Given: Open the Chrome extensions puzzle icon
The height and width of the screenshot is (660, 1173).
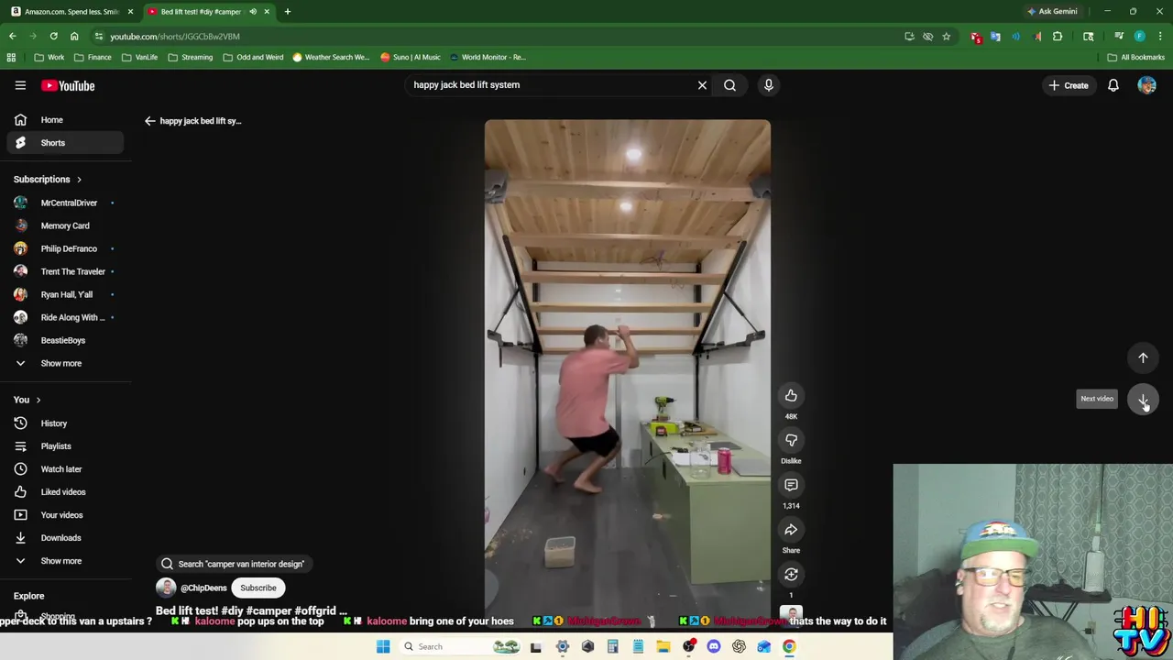Looking at the screenshot, I should [1058, 36].
